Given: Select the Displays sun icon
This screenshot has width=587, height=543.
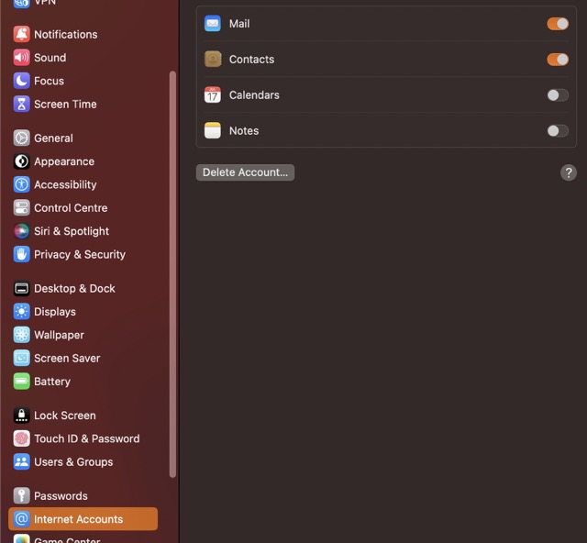Looking at the screenshot, I should (x=21, y=312).
